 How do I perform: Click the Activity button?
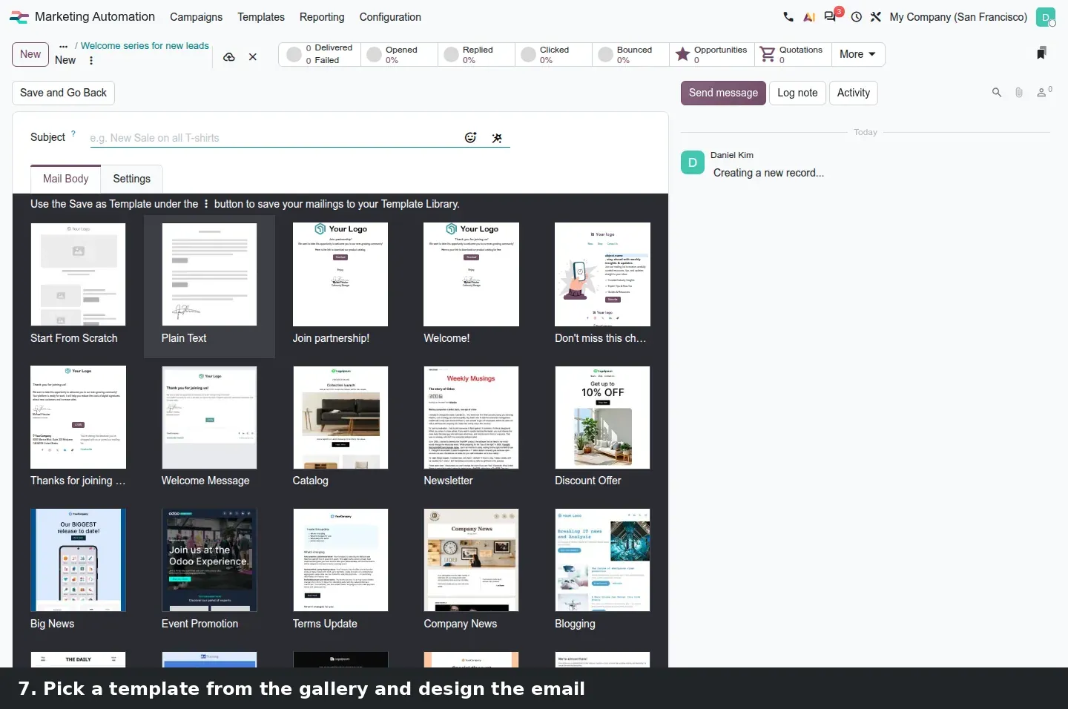click(x=854, y=93)
